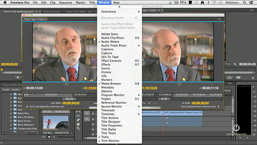
Task: Switch Project panel to icon view
Action: click(49, 137)
